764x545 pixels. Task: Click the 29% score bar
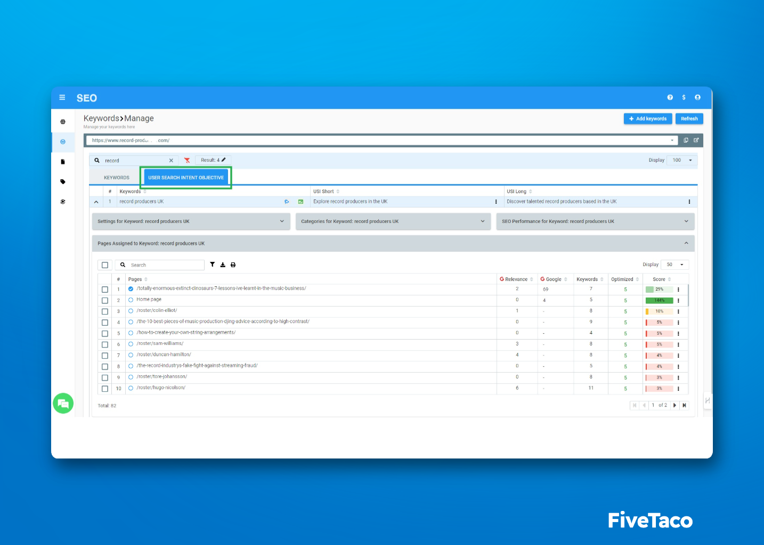(660, 290)
